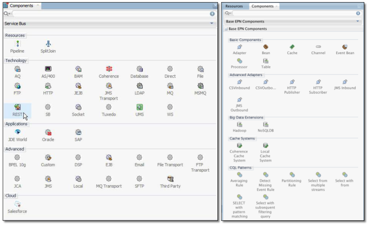
Task: Close the left Components tab
Action: point(38,5)
